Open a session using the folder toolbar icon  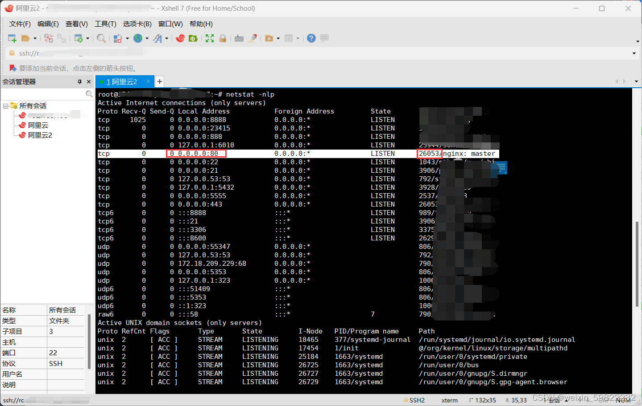coord(26,38)
